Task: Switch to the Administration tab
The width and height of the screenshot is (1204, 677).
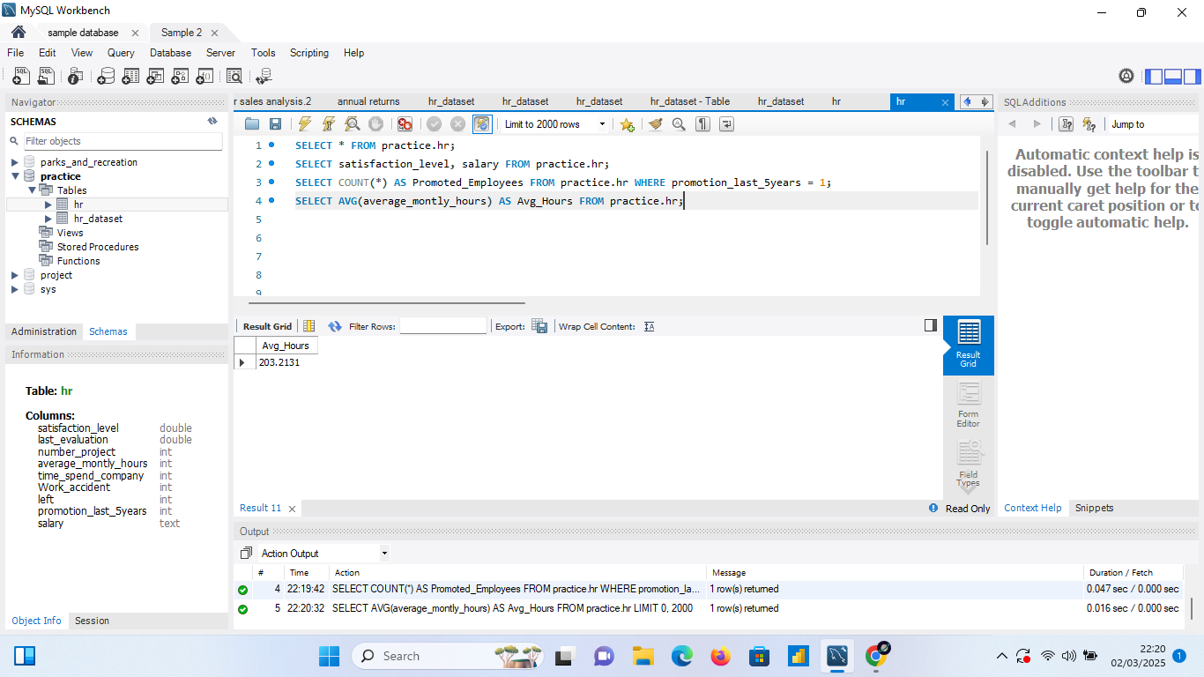Action: point(44,331)
